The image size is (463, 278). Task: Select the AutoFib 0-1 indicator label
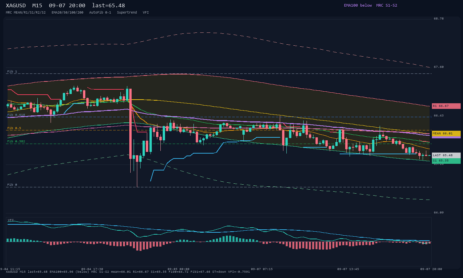point(100,13)
